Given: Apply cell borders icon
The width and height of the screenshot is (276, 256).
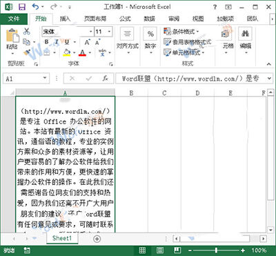Looking at the screenshot, I should [47, 52].
